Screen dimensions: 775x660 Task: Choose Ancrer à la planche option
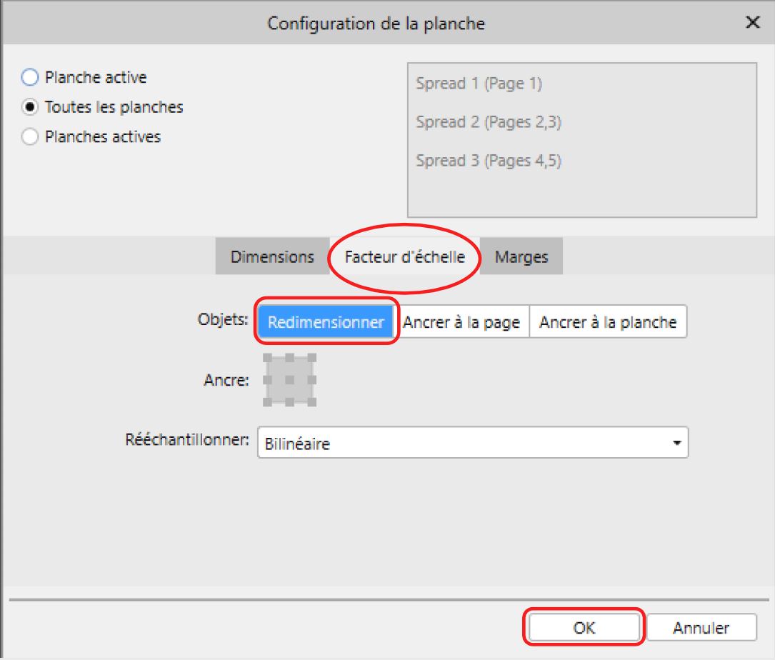pos(608,322)
